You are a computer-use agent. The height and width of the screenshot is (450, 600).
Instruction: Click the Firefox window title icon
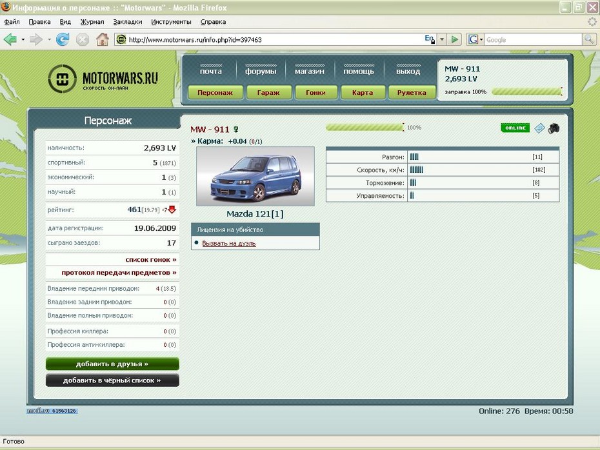tap(6, 7)
